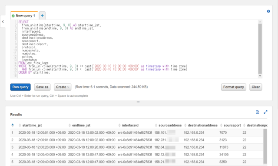The image size is (278, 166).
Task: Click the Save as button
Action: point(42,87)
